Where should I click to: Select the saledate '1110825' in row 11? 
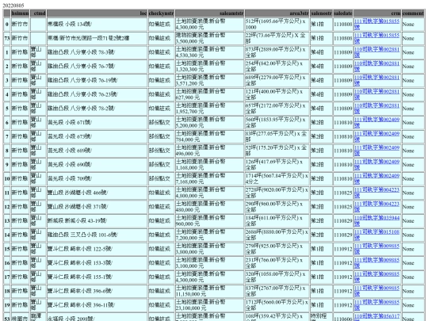pyautogui.click(x=343, y=193)
